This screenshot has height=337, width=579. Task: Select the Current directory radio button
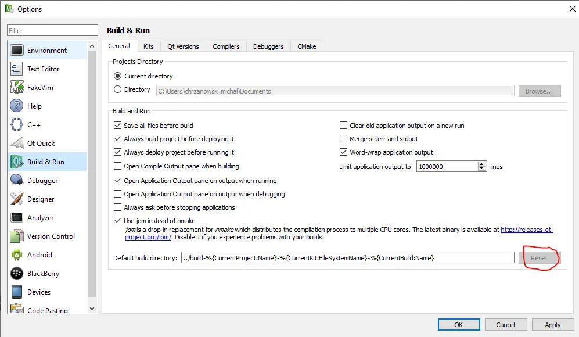point(117,76)
